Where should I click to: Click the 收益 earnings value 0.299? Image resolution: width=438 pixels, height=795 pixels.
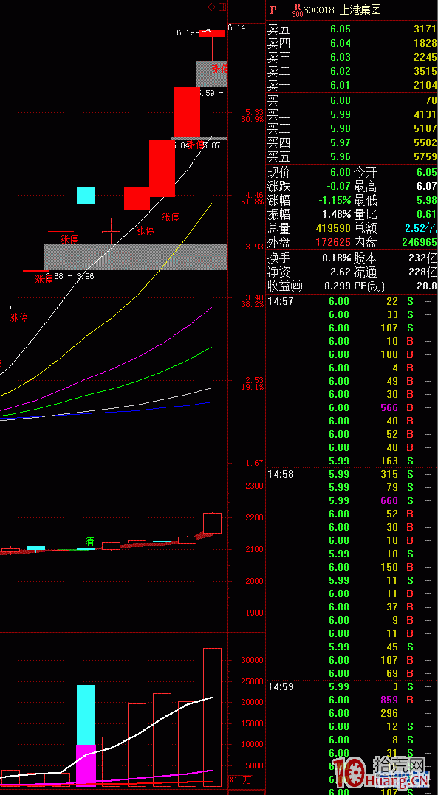click(338, 286)
